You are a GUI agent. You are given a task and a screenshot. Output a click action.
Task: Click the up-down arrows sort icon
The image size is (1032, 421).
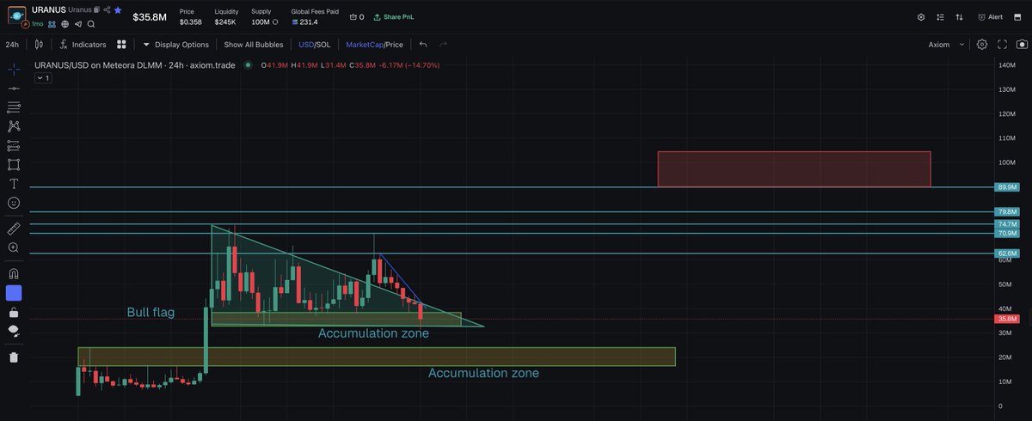click(959, 17)
